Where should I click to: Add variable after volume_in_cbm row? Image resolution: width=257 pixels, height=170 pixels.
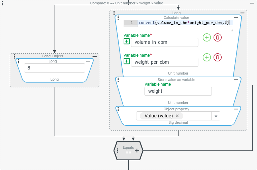(x=207, y=37)
